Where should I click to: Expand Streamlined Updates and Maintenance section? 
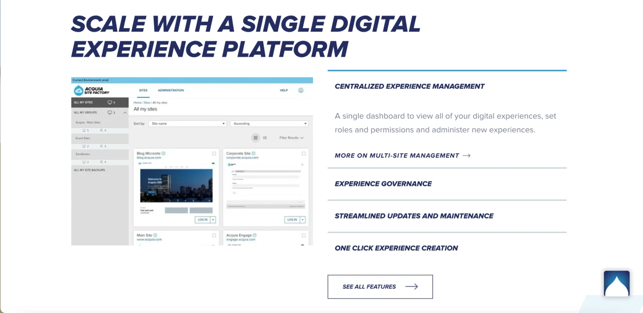click(447, 216)
